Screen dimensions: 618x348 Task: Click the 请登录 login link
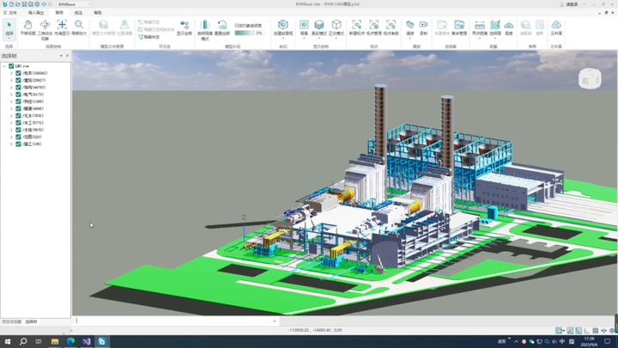571,4
